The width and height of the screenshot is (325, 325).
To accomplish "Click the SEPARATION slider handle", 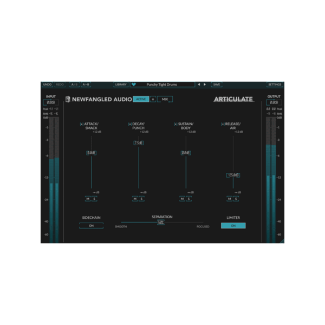I will pos(161,222).
